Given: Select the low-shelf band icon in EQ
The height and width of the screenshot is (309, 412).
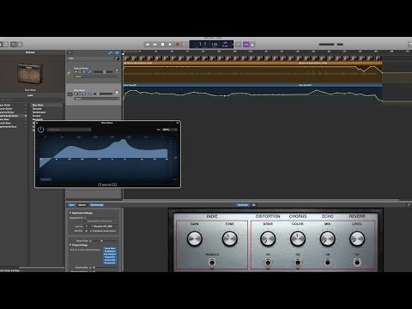Looking at the screenshot, I should tap(62, 137).
